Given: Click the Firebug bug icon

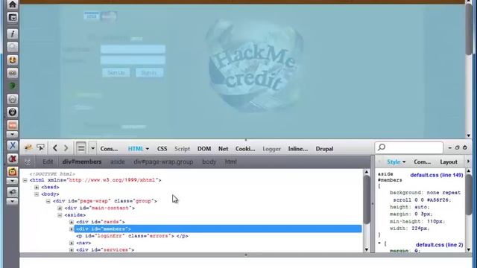Looking at the screenshot, I should pyautogui.click(x=28, y=148).
